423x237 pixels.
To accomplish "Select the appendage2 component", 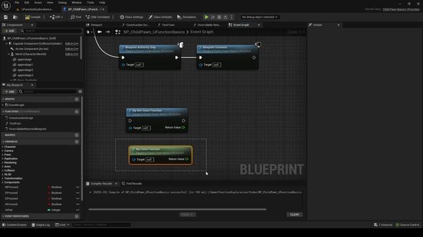I will 25,70.
